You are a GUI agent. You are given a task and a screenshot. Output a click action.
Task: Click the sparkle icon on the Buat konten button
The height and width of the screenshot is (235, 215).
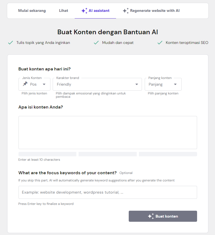(151, 216)
